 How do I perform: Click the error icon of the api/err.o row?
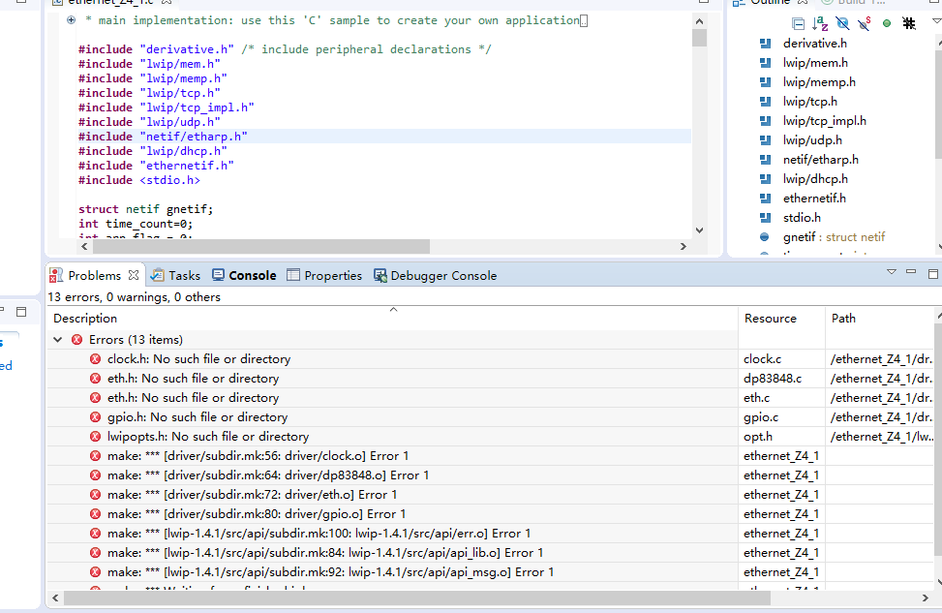click(x=95, y=533)
